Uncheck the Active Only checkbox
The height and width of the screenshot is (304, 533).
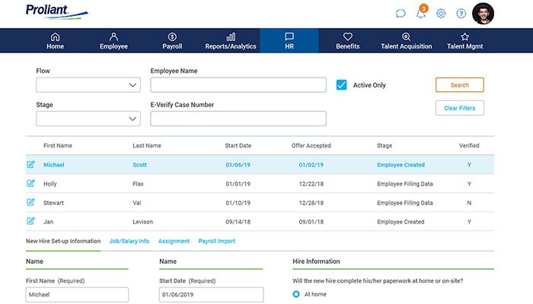pos(342,85)
